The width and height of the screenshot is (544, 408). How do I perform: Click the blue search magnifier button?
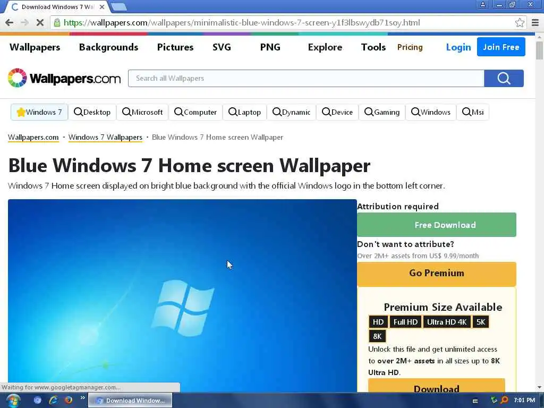[x=504, y=79]
